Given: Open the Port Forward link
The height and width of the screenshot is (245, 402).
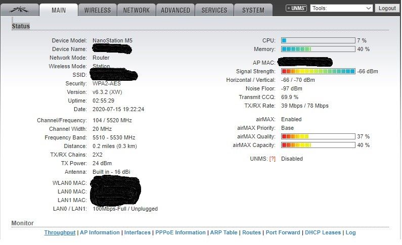Looking at the screenshot, I should (283, 232).
